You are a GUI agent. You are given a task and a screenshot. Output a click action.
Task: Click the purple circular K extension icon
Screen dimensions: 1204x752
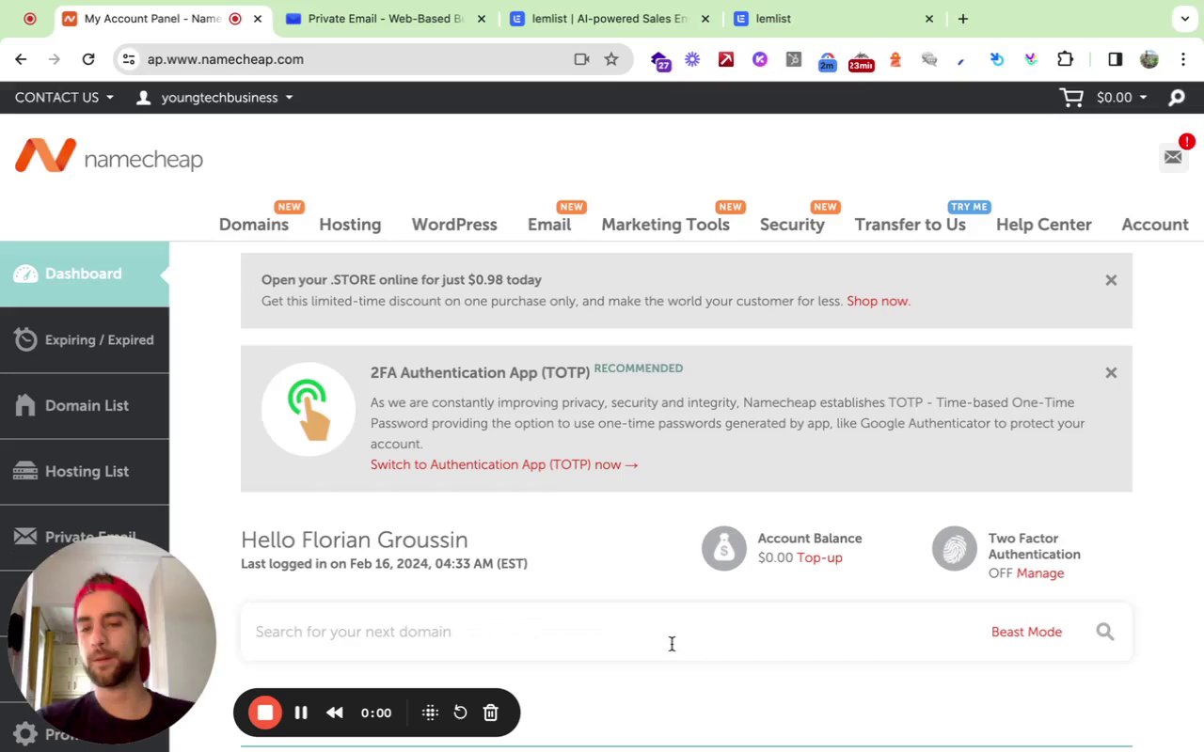pos(760,59)
